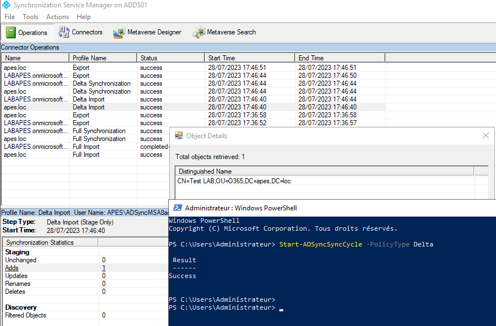
Task: Open the Actions menu
Action: pos(58,17)
